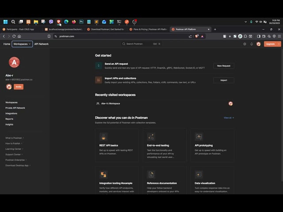Open API Network menu
283x212 pixels.
point(41,44)
